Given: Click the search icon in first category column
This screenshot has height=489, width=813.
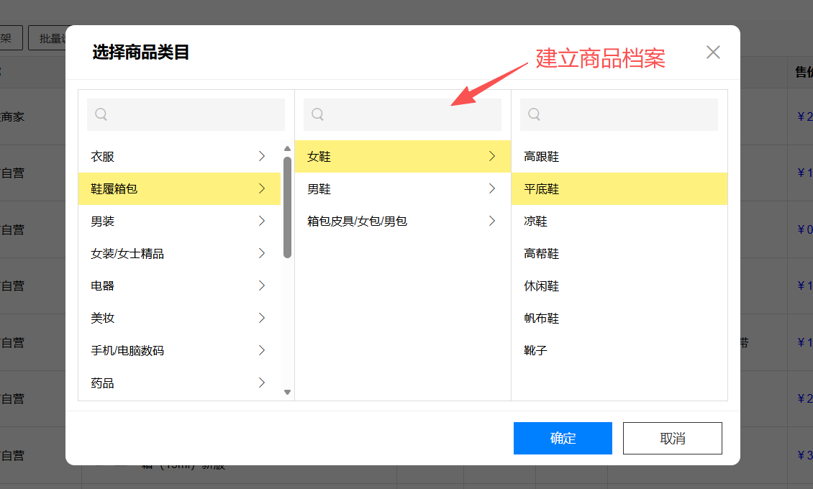Looking at the screenshot, I should pos(101,114).
